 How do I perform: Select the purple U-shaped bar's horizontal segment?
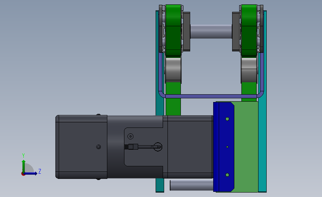click(x=211, y=96)
